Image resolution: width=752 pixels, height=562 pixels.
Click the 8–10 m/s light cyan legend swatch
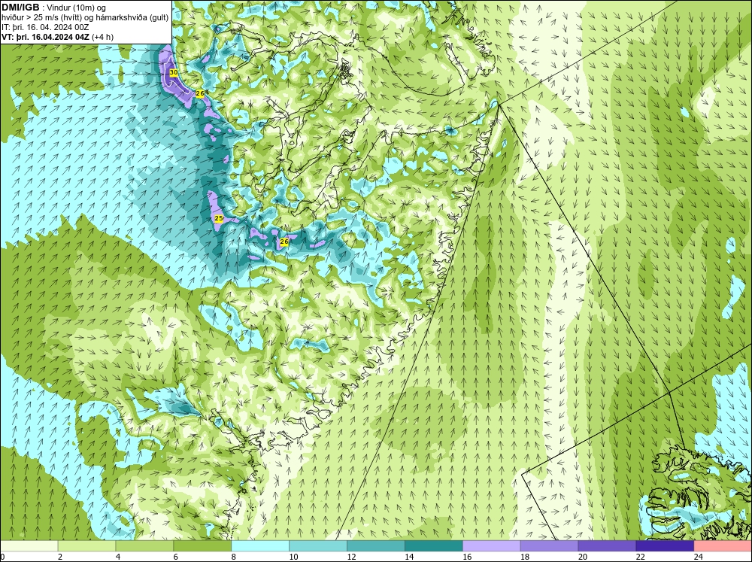point(260,546)
